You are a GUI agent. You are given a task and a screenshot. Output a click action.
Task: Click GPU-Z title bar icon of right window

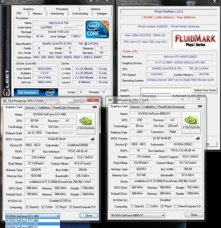tap(110, 100)
